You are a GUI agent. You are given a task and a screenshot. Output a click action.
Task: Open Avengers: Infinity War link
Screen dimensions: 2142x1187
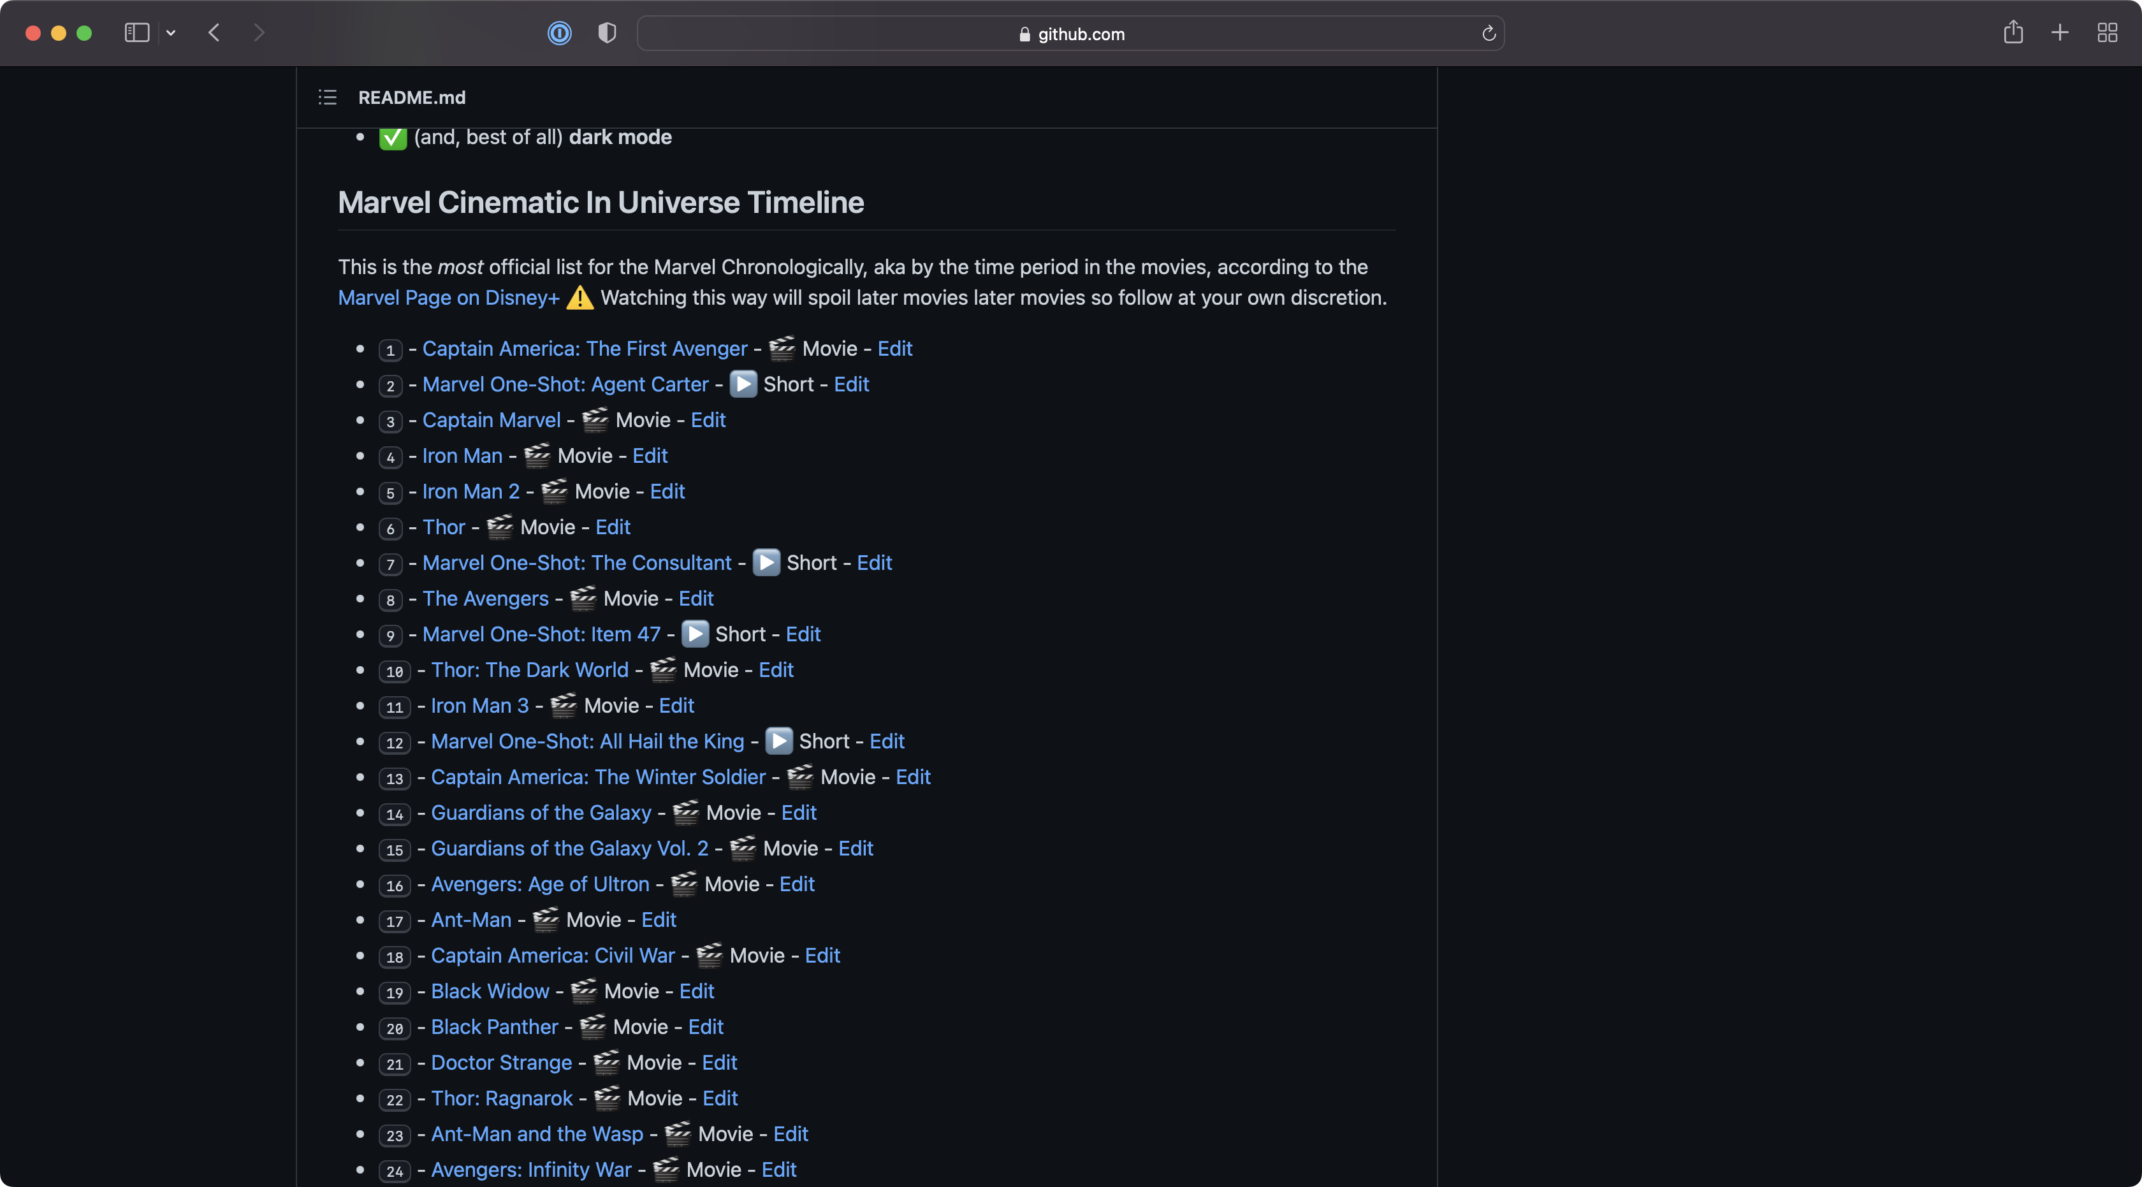[531, 1171]
